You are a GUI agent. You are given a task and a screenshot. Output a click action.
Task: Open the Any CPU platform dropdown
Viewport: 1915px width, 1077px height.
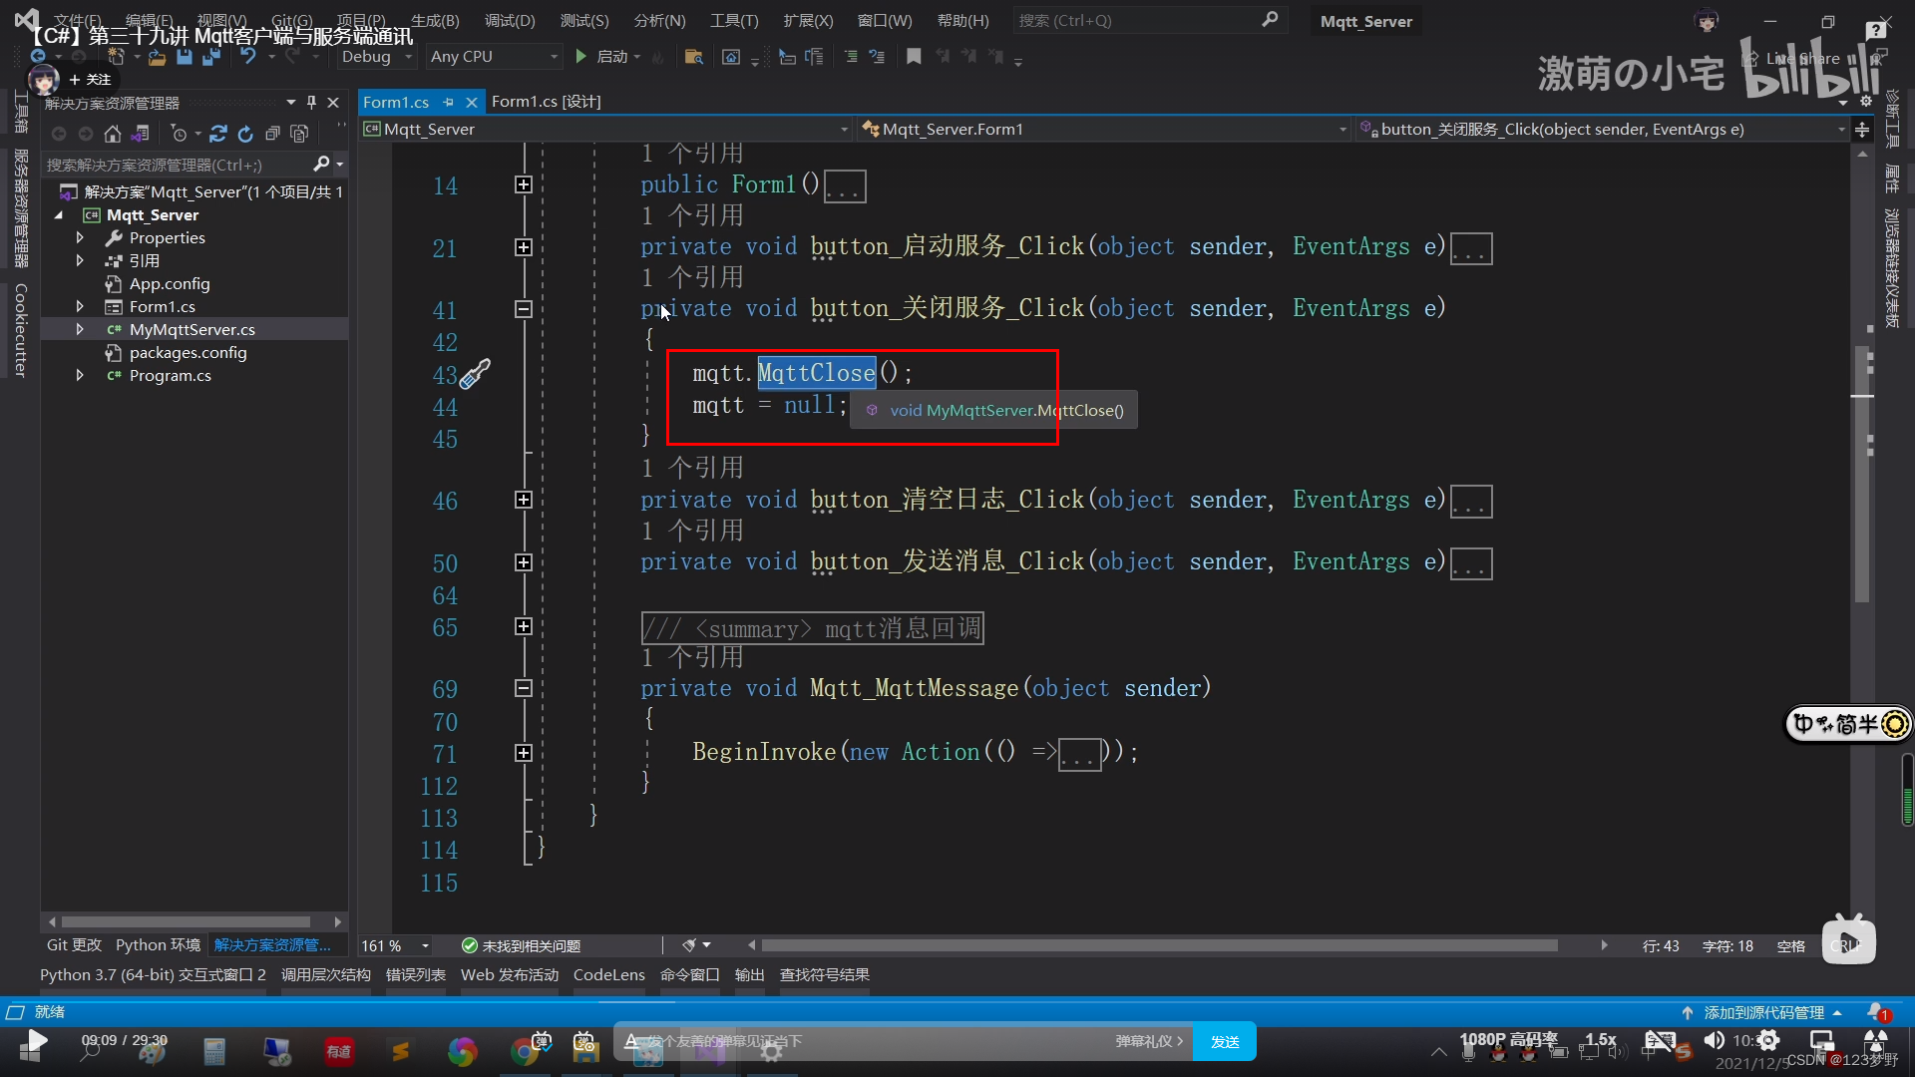(x=554, y=57)
